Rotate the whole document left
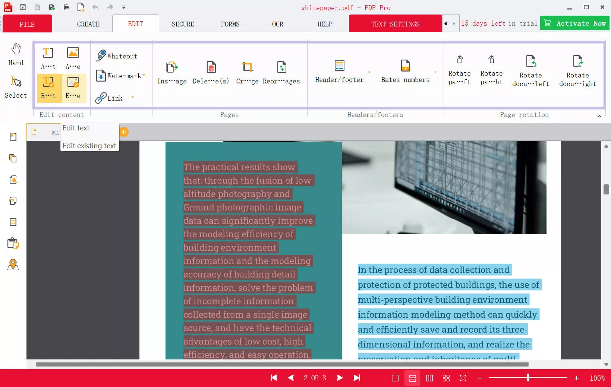 click(531, 71)
